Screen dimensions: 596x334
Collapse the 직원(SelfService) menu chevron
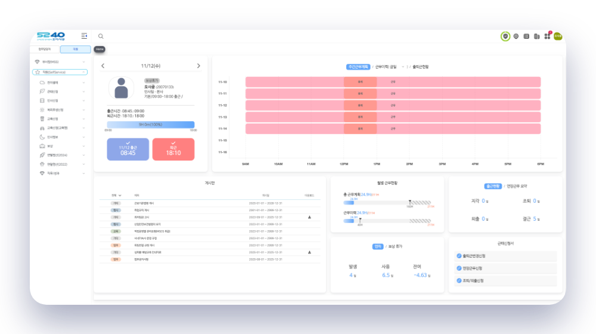pyautogui.click(x=83, y=72)
